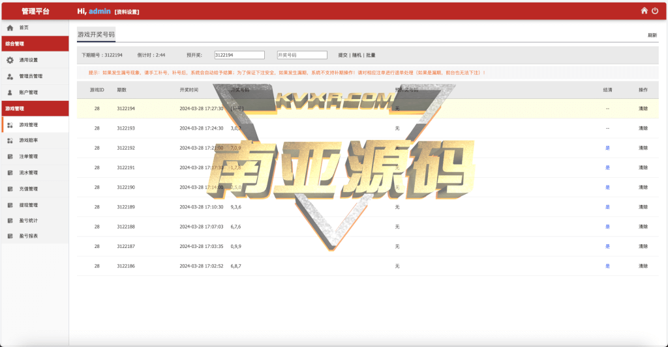Collapse the red 综合管理 section header
The image size is (668, 347).
35,44
